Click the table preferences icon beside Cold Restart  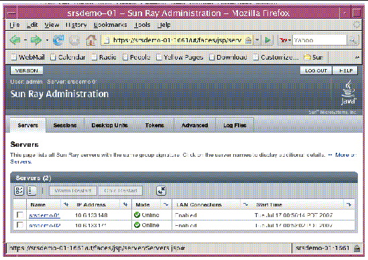coord(162,190)
